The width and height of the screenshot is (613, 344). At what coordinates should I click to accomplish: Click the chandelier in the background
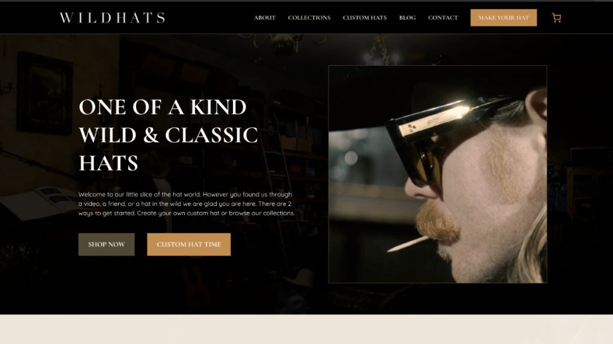tap(283, 43)
